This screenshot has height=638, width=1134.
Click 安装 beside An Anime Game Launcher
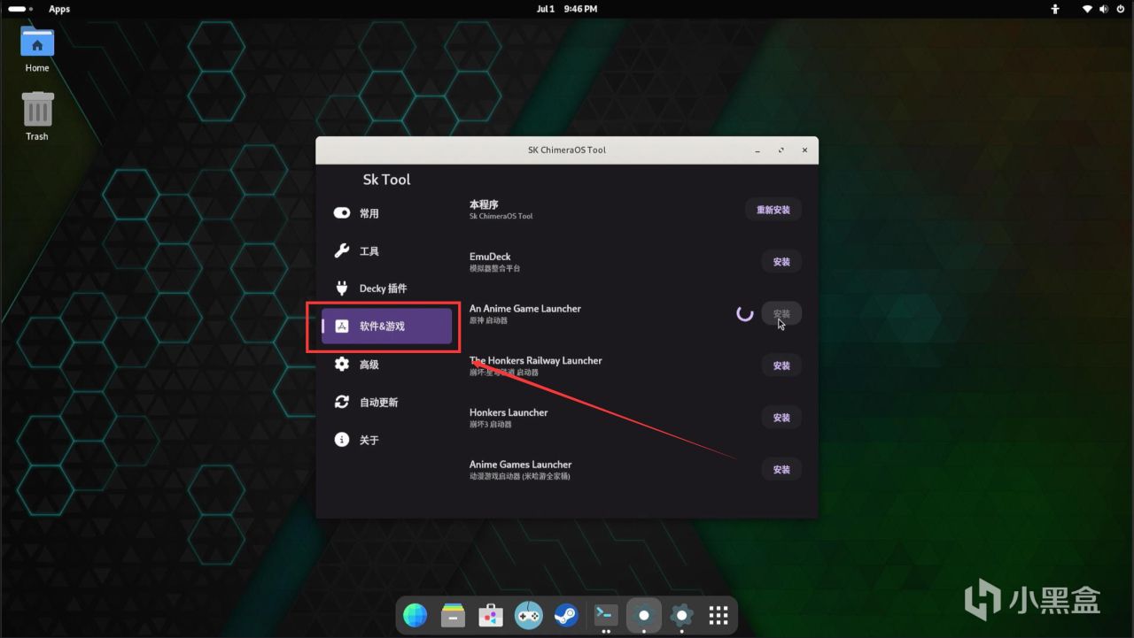click(x=781, y=313)
